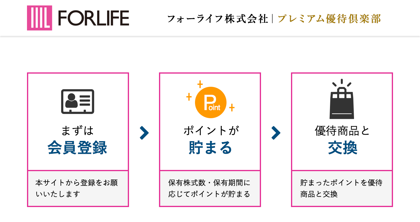The height and width of the screenshot is (222, 420).
Task: Click the plus sparkle left of the Point coin
Action: 189,97
